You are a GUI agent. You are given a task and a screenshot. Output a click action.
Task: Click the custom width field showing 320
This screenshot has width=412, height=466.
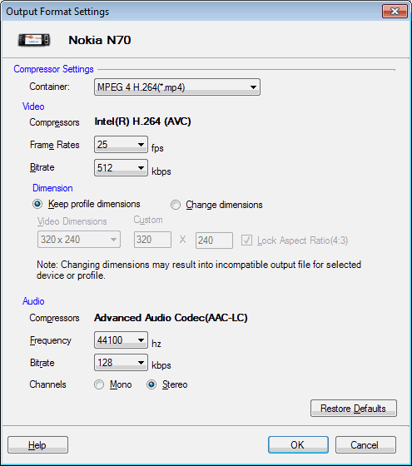tap(152, 240)
